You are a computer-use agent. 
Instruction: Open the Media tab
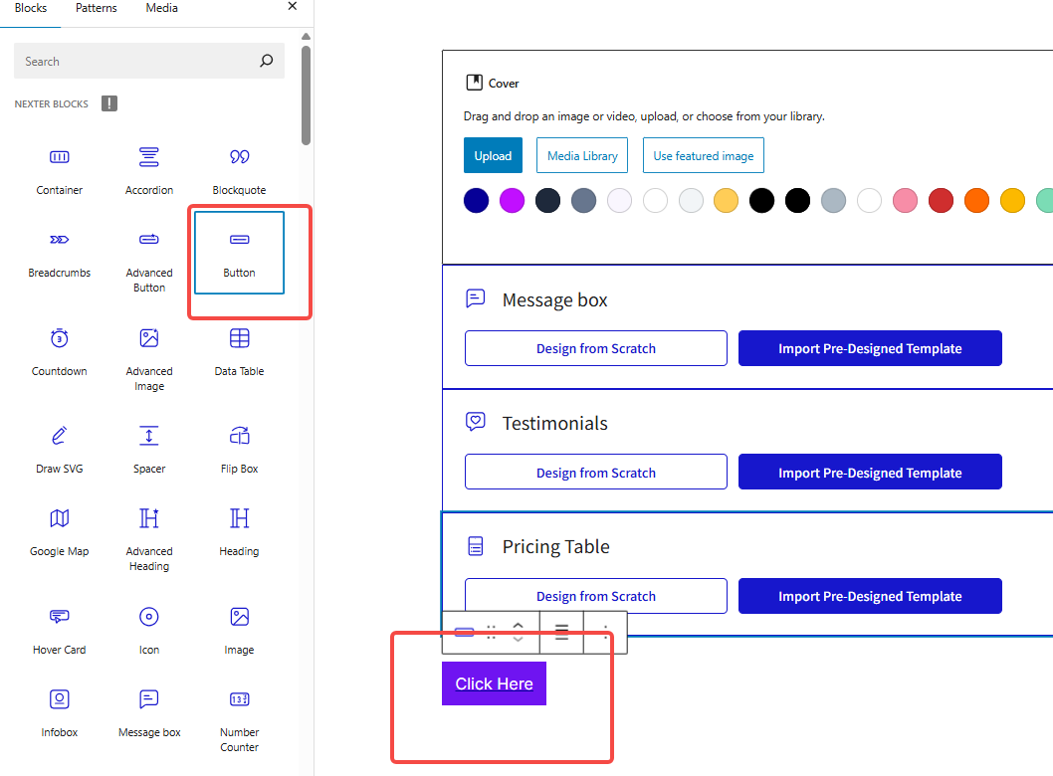pos(162,8)
